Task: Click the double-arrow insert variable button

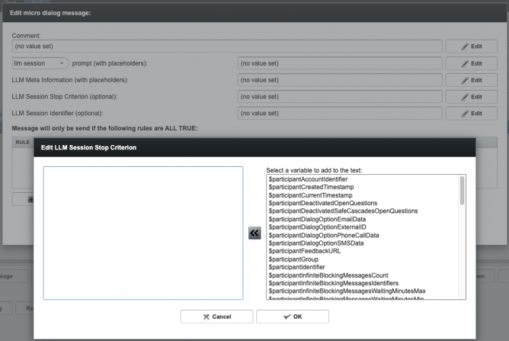Action: 254,233
